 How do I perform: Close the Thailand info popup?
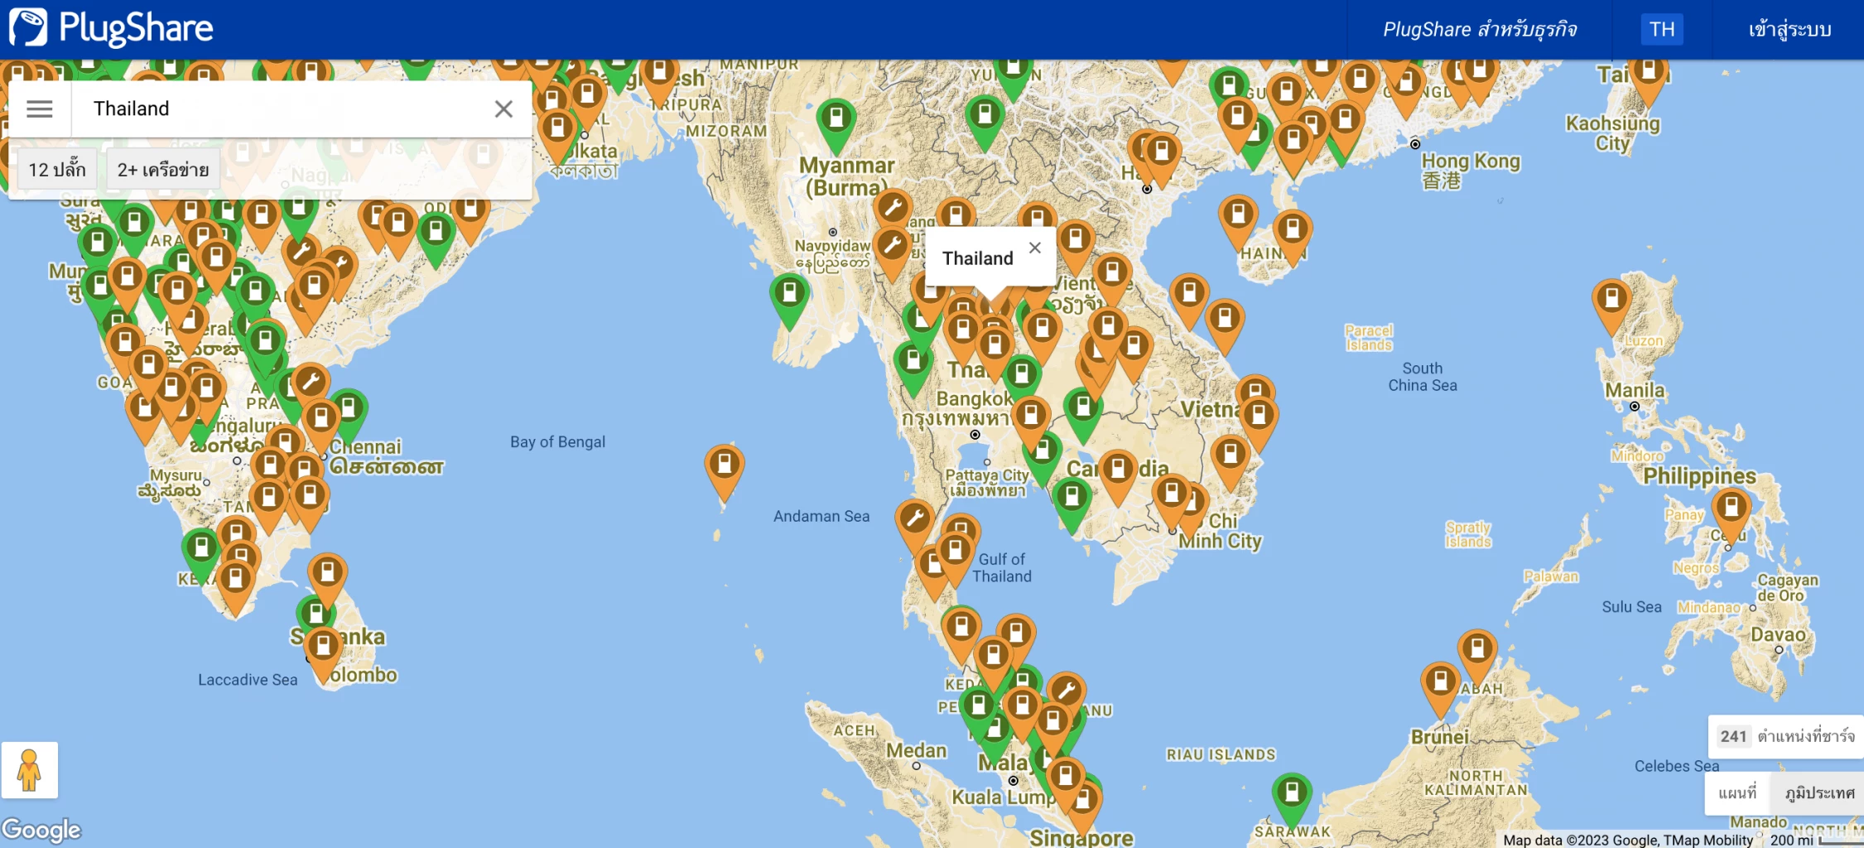[1034, 248]
